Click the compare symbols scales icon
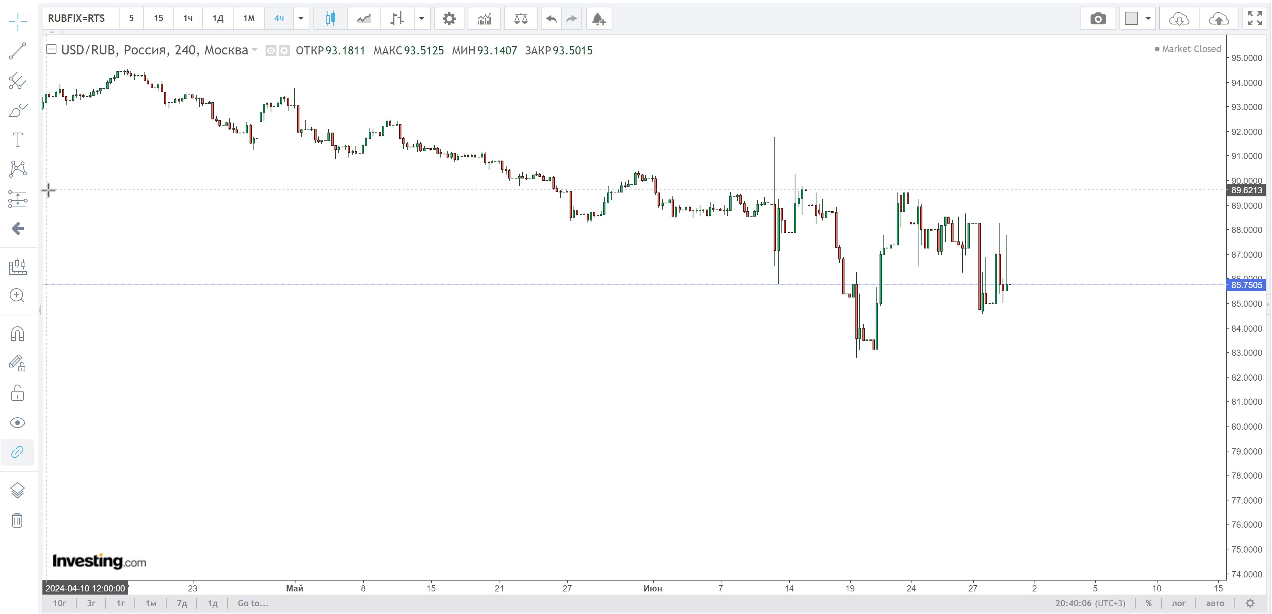 [x=521, y=19]
